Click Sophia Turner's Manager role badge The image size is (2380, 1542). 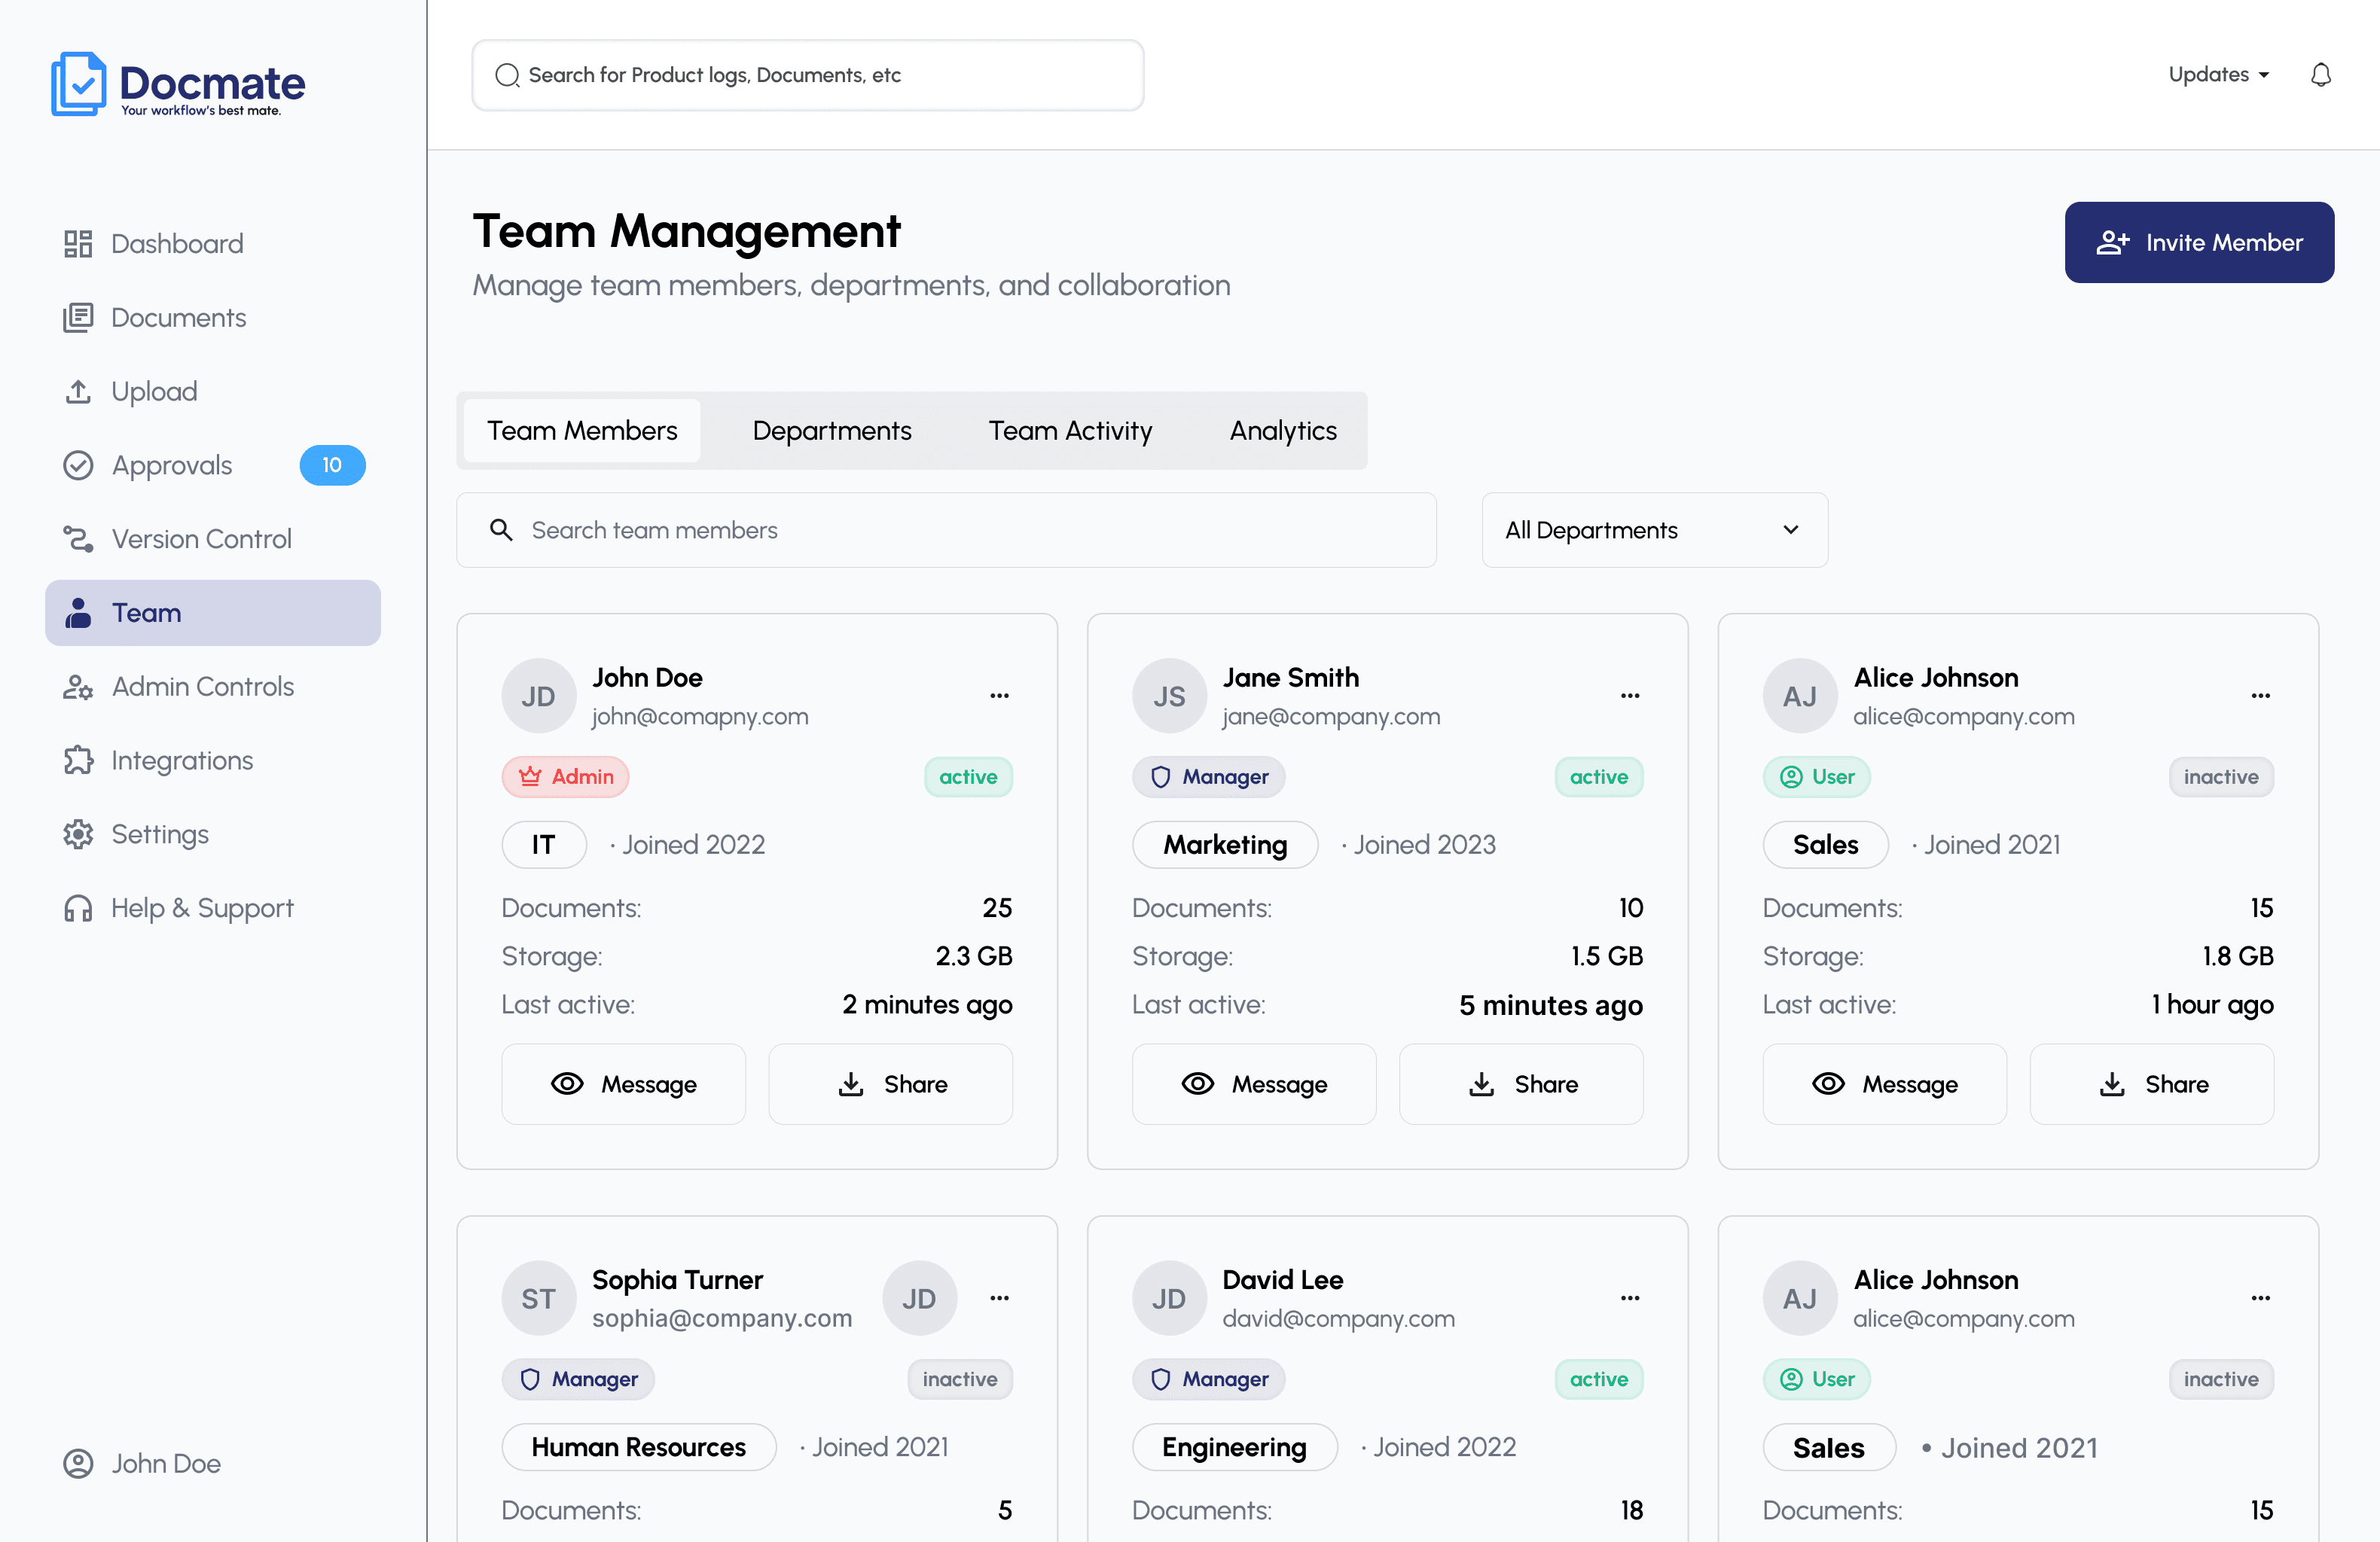coord(578,1379)
